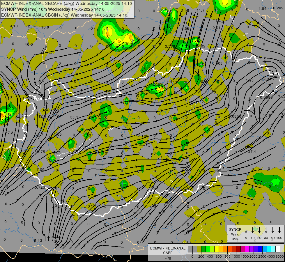285x262 pixels.
Task: Click the '0.209' value on the map
Action: point(278,8)
